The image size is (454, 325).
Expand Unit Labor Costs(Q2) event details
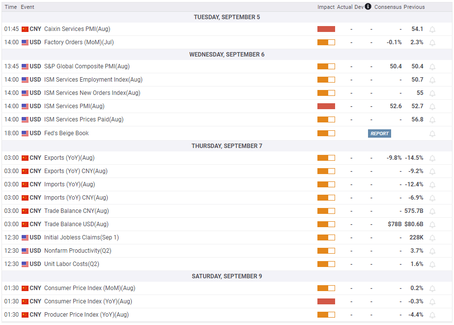72,264
